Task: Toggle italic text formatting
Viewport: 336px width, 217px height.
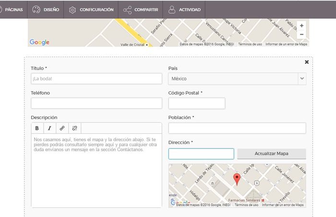Action: coord(49,128)
